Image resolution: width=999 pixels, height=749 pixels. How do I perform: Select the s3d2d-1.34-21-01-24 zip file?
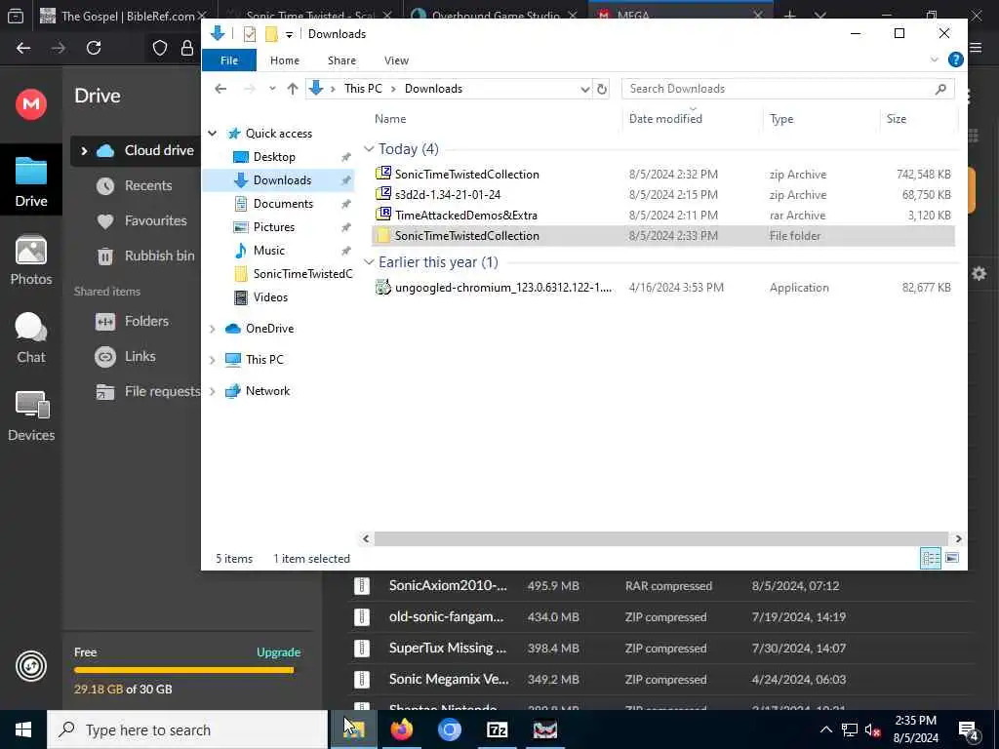click(x=662, y=195)
